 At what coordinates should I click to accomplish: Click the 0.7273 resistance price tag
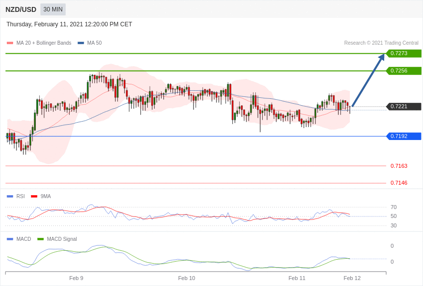coord(404,53)
